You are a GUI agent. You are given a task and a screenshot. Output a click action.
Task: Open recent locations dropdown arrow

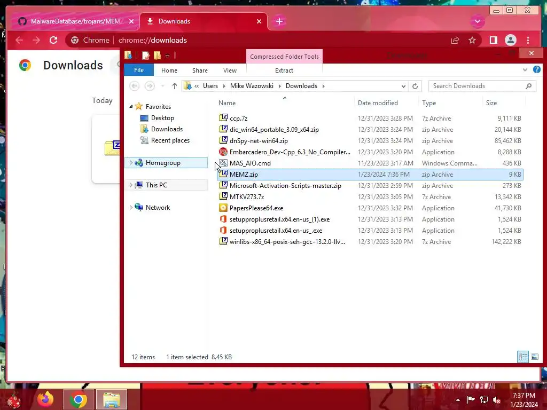pos(162,86)
